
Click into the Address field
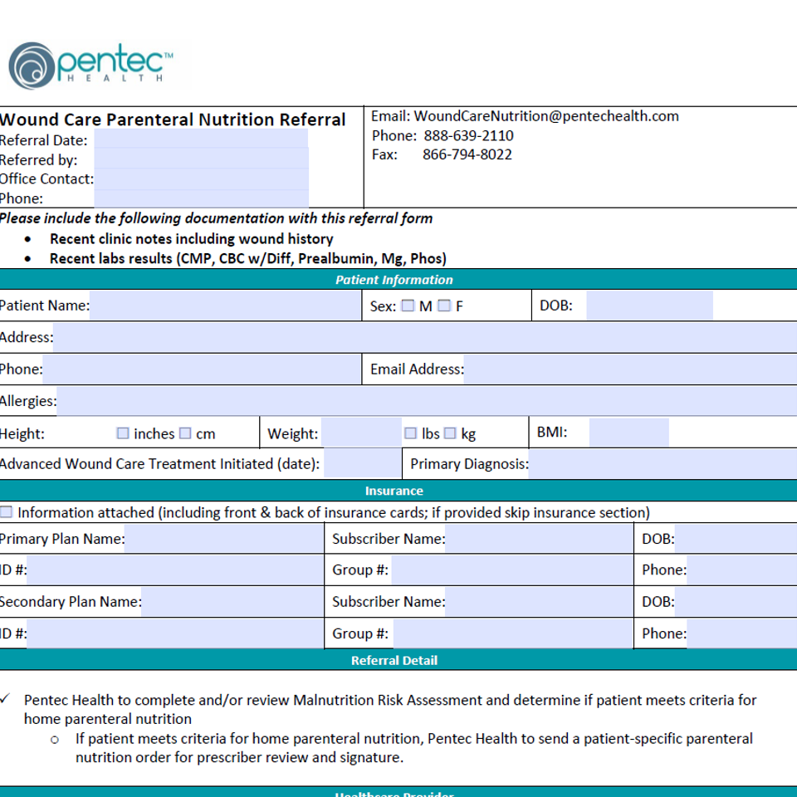423,337
